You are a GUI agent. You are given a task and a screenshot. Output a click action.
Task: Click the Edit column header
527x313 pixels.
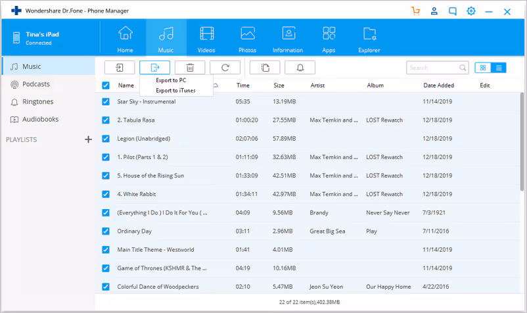tap(485, 85)
